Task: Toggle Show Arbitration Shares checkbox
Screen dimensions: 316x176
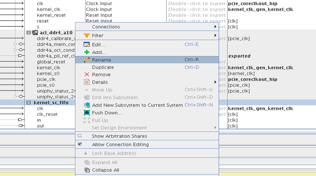Action: (x=80, y=136)
